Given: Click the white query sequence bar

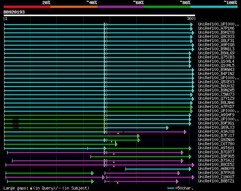Looking at the screenshot, I should (x=99, y=15).
